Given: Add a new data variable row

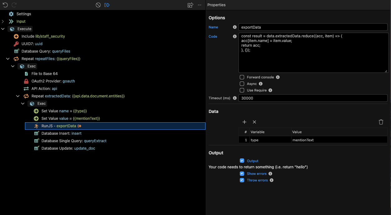Looking at the screenshot, I should 244,122.
